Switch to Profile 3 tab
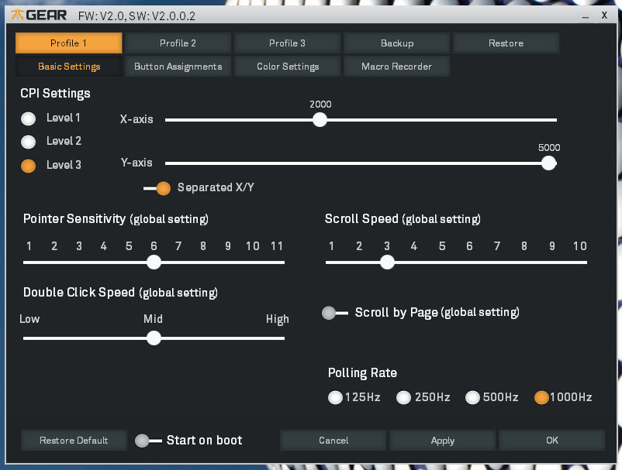This screenshot has width=622, height=470. click(287, 43)
